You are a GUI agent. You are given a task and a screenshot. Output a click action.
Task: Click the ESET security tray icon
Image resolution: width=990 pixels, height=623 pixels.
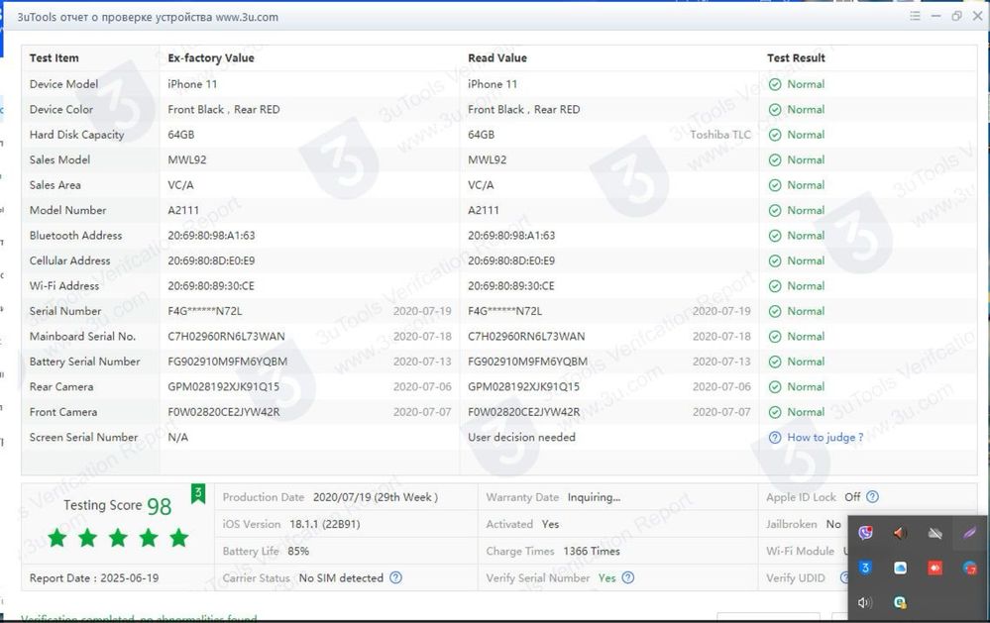point(901,603)
